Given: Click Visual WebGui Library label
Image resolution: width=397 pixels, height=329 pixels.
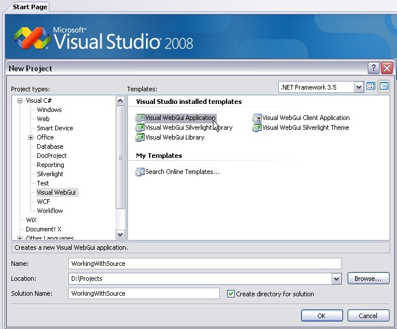Looking at the screenshot, I should tap(175, 137).
